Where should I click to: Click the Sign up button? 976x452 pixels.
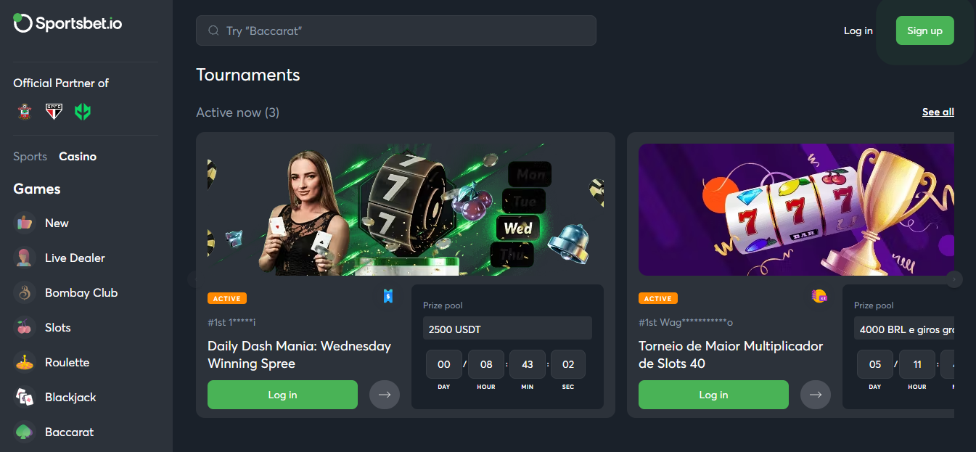point(924,30)
